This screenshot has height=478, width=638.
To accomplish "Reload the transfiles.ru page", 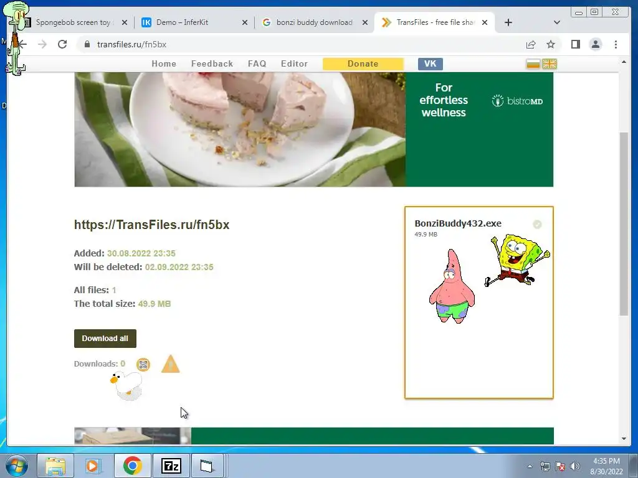I will pyautogui.click(x=62, y=44).
